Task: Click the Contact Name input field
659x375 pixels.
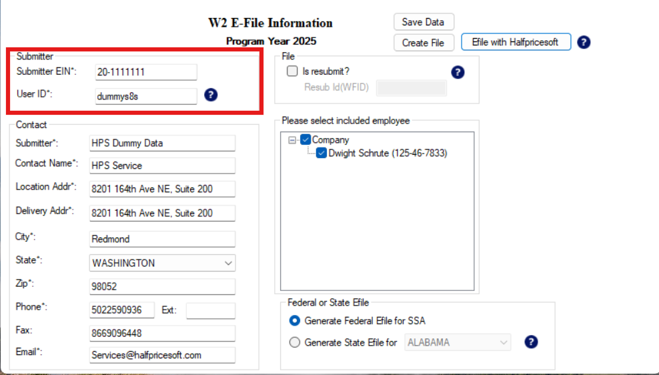Action: pyautogui.click(x=162, y=165)
